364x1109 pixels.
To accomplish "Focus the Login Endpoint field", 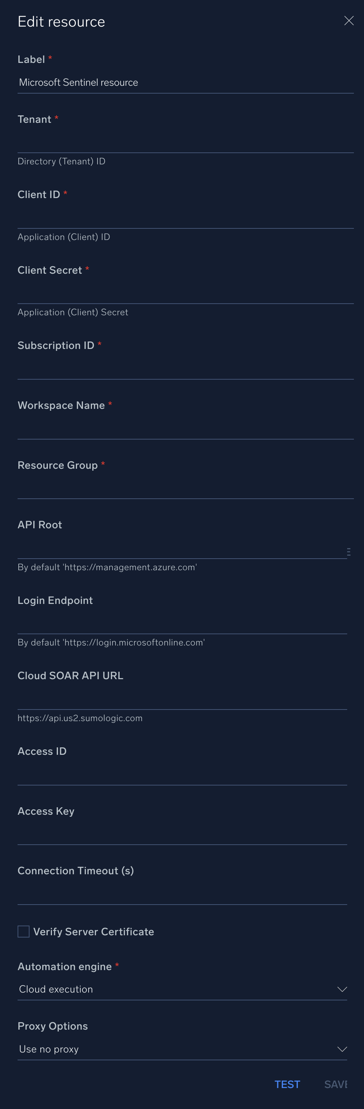I will [182, 623].
